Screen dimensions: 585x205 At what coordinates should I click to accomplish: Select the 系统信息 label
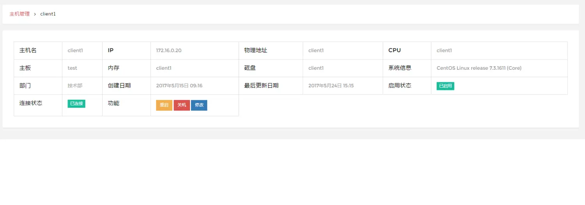tap(400, 68)
